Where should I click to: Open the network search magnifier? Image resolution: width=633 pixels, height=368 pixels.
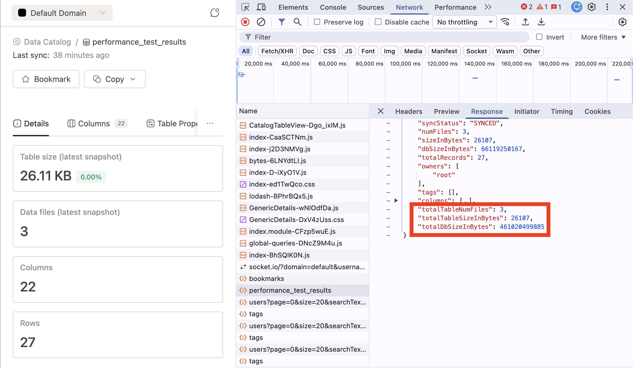coord(297,22)
